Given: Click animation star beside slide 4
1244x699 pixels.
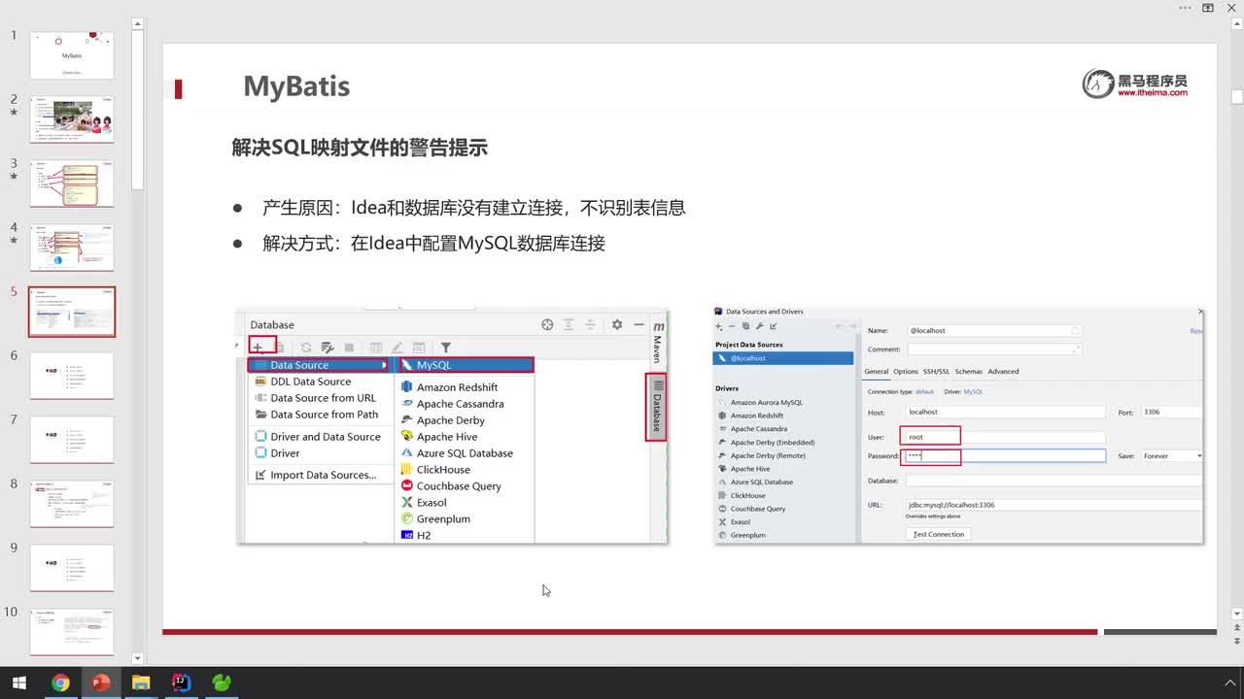Looking at the screenshot, I should tap(14, 241).
